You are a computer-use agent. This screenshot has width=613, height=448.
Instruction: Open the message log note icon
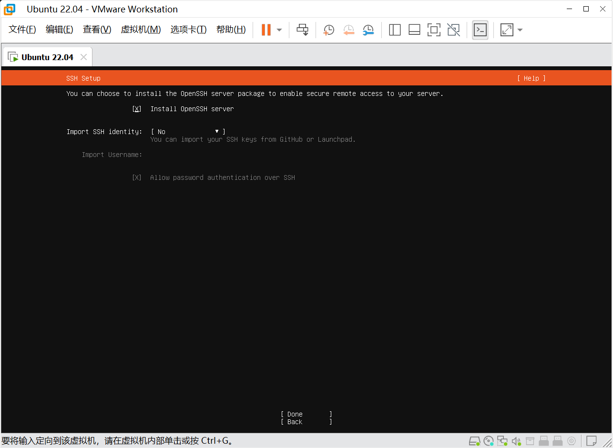pyautogui.click(x=592, y=440)
